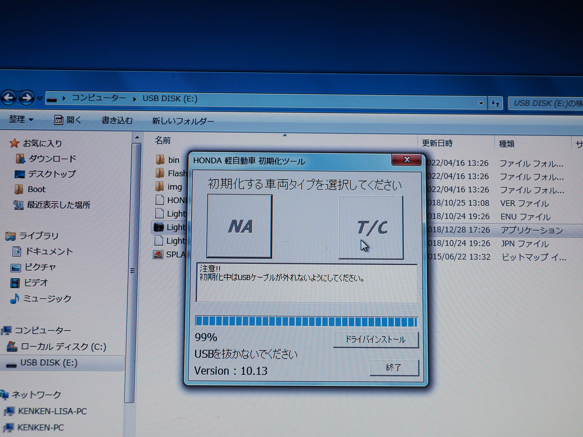Click the USB DISK (E:) search field

click(x=546, y=103)
